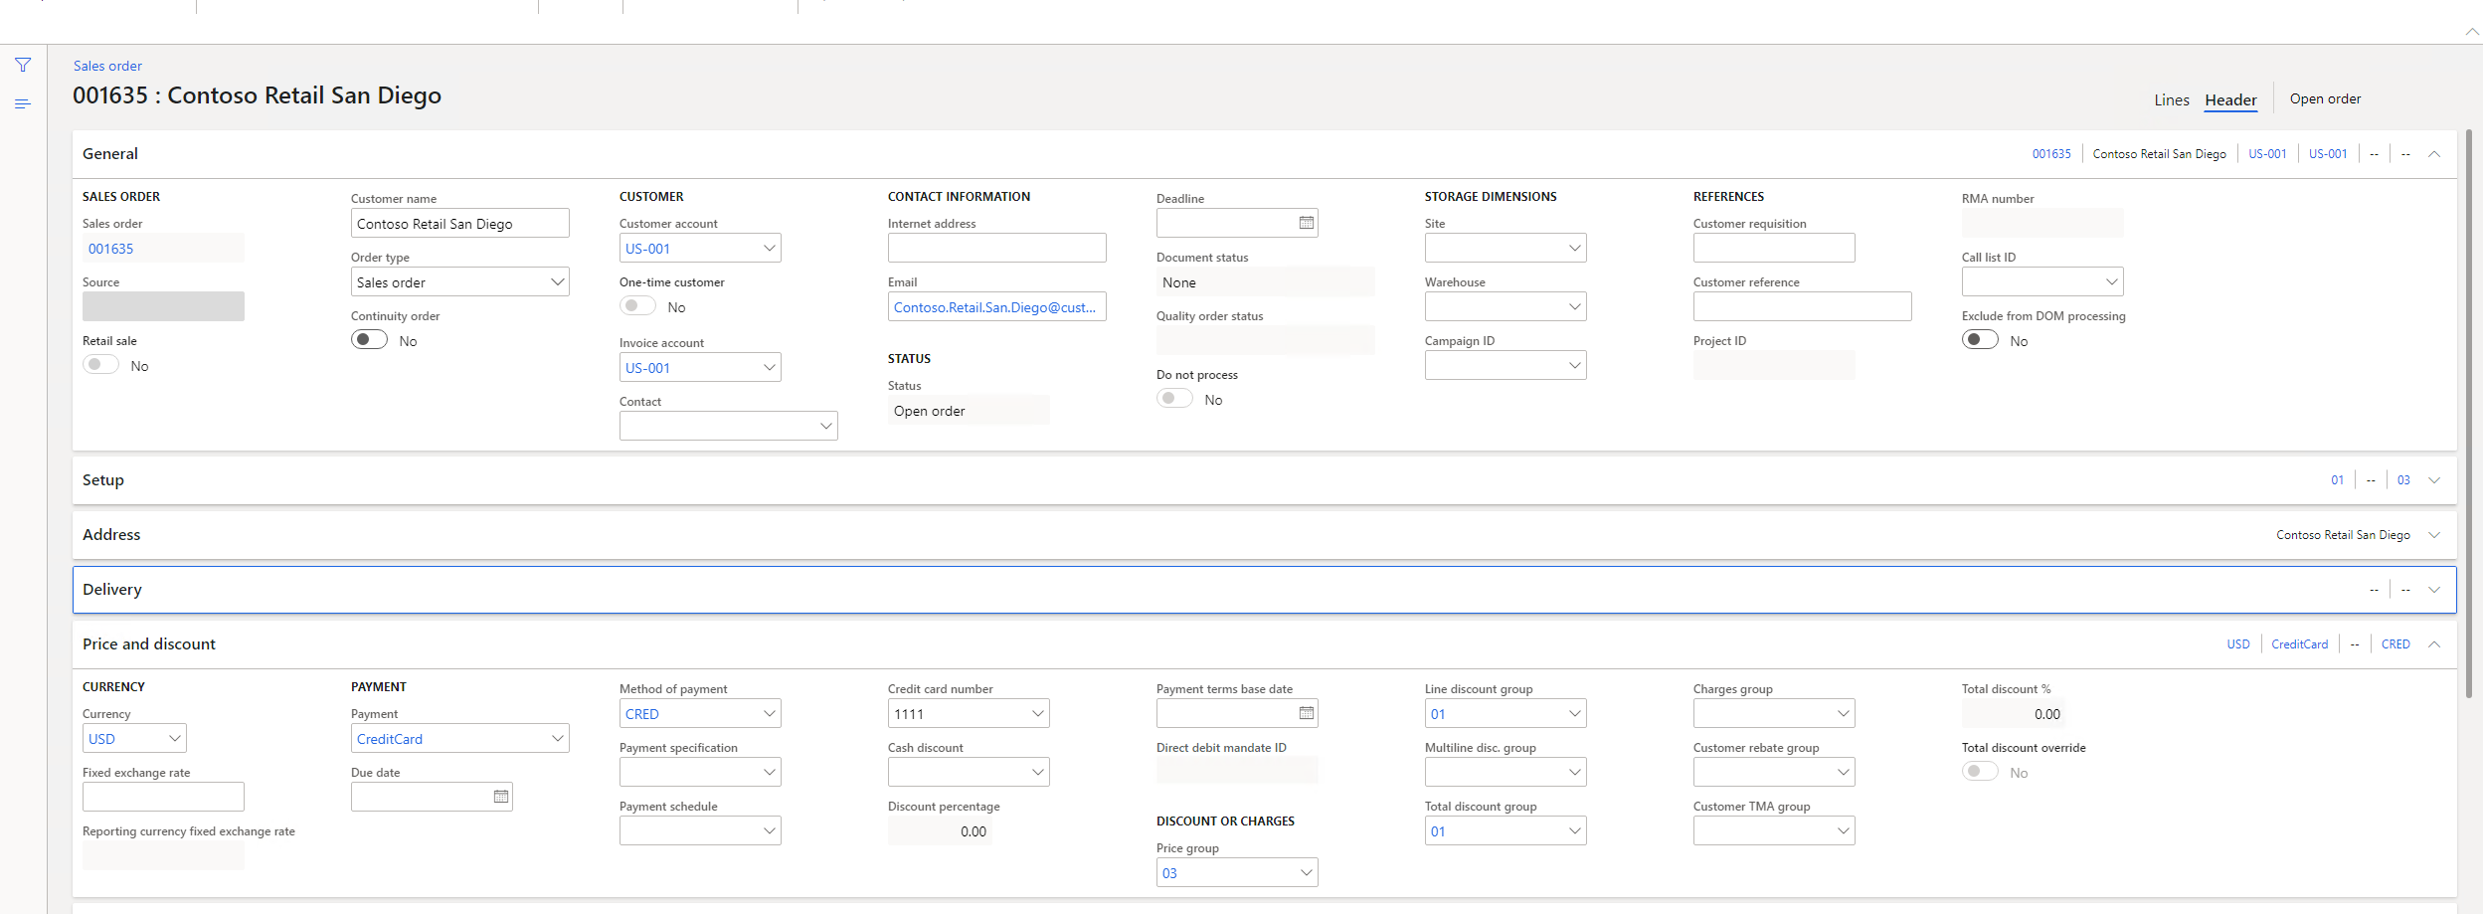Toggle the Do not process switch
Viewport: 2483px width, 914px height.
pos(1175,399)
